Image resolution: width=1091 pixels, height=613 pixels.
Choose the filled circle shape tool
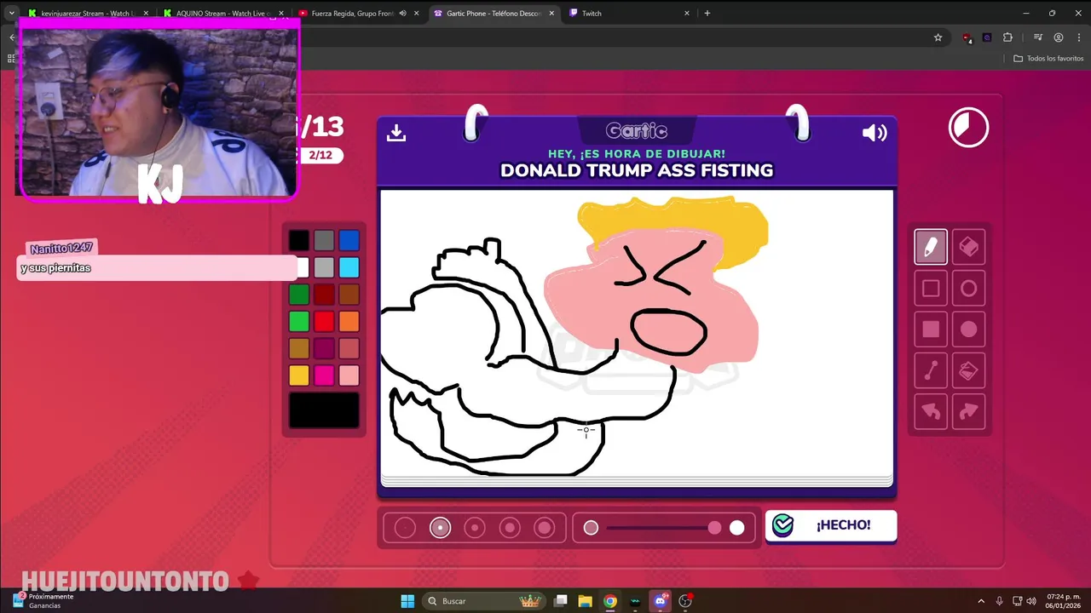pyautogui.click(x=968, y=329)
